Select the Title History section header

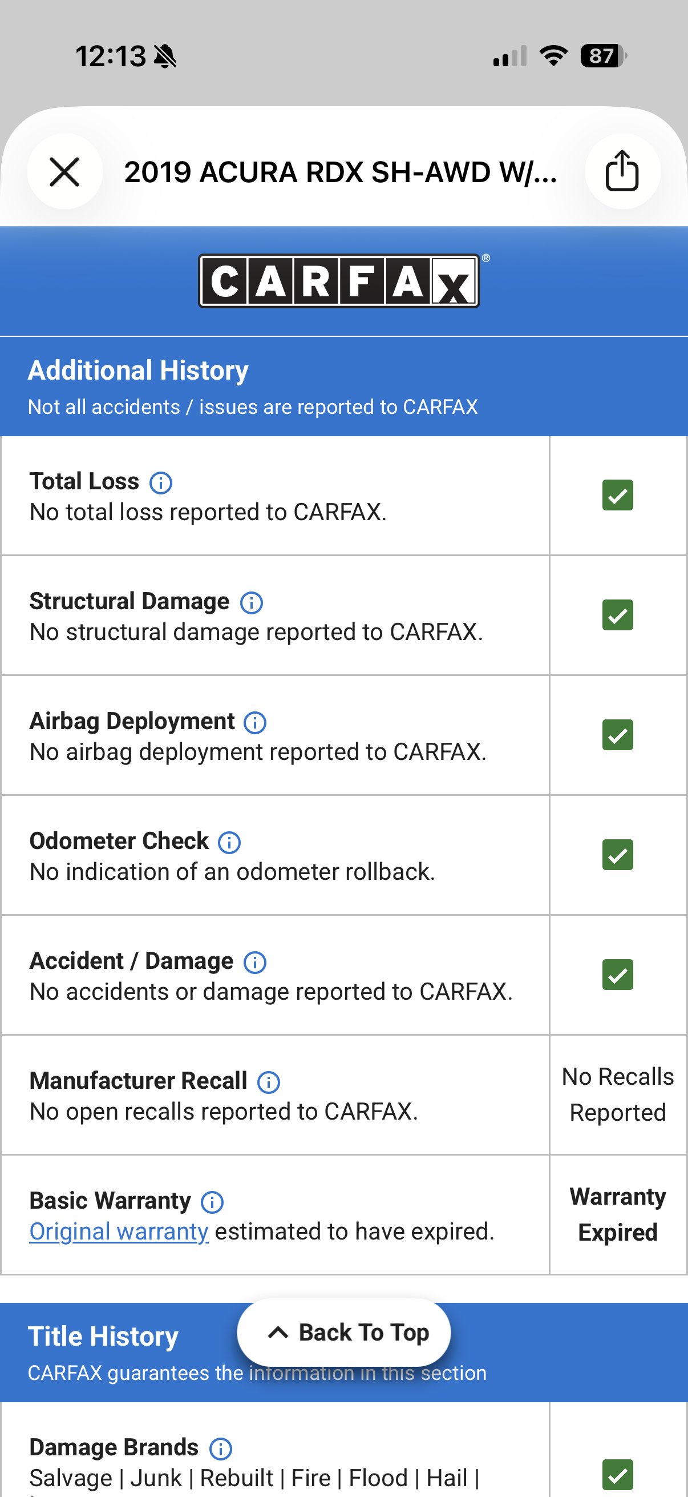(x=343, y=1353)
